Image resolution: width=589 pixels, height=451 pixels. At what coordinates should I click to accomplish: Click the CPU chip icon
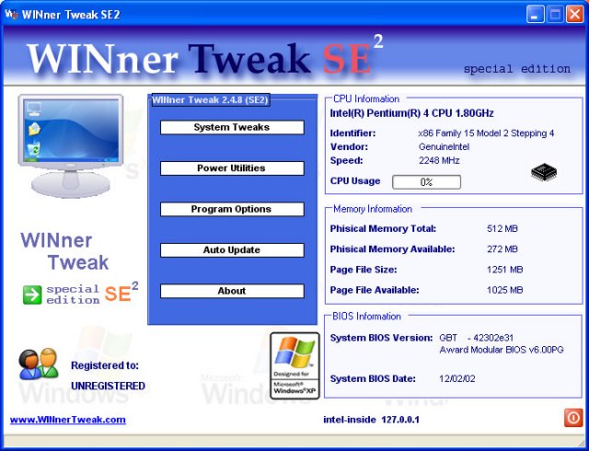(544, 172)
